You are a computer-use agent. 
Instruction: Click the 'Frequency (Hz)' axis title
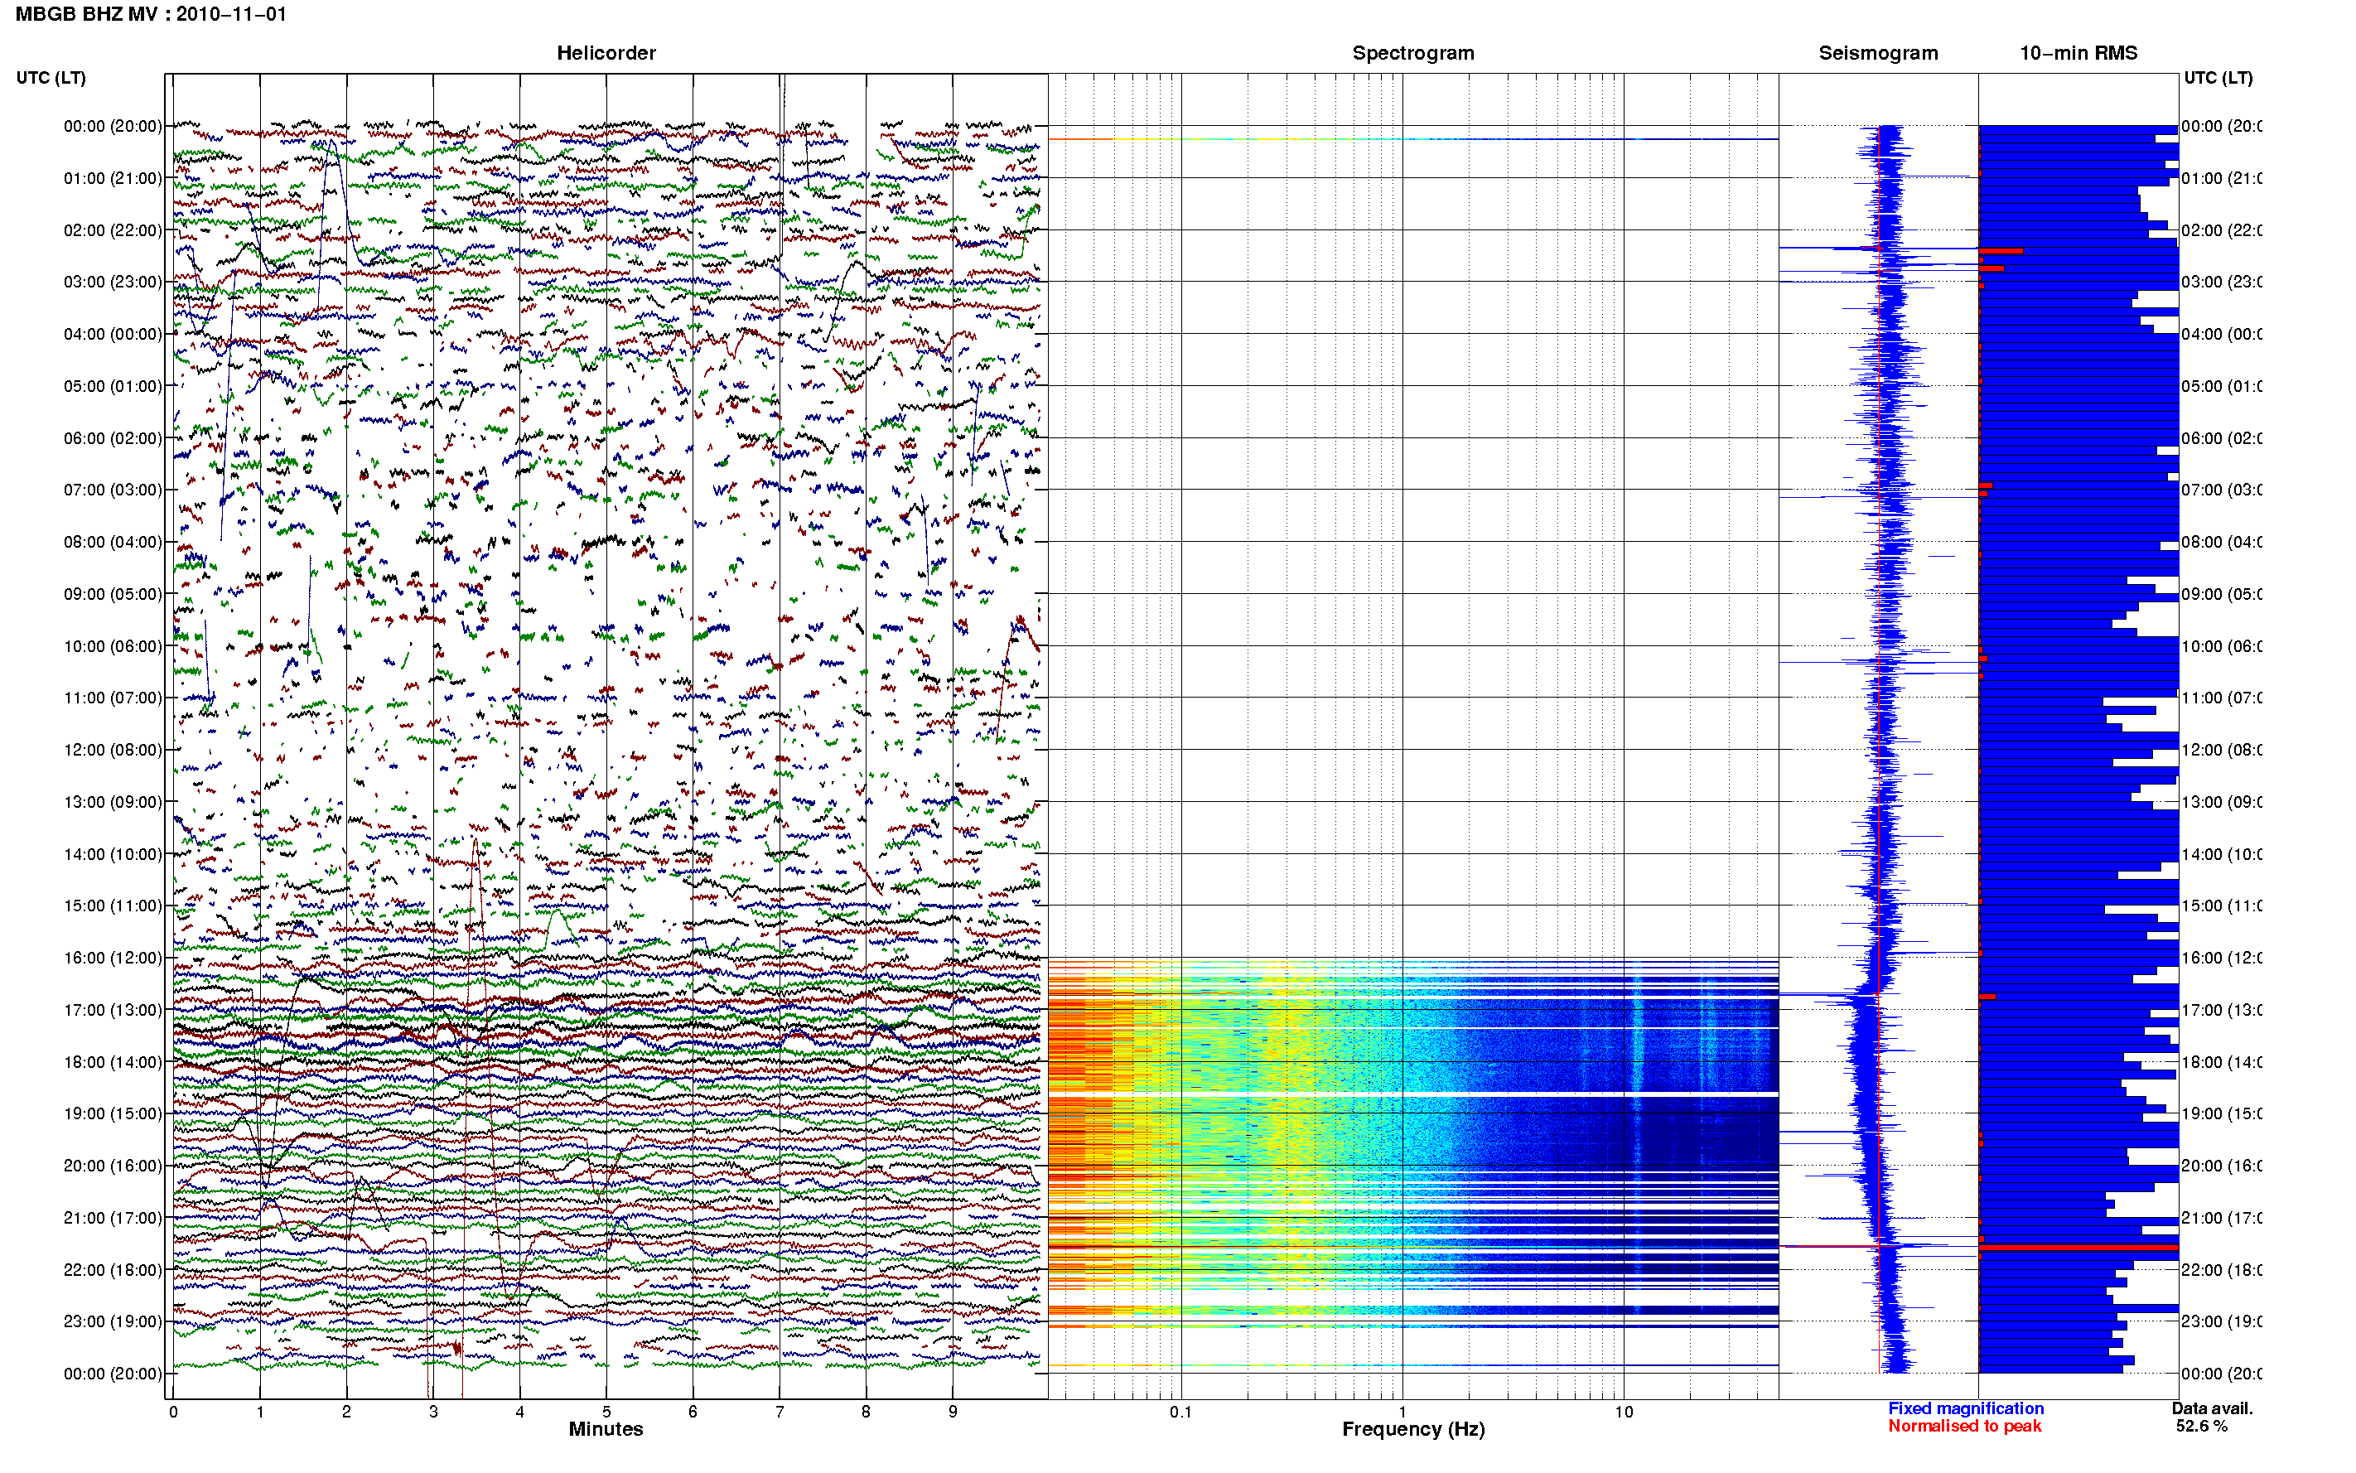coord(1413,1429)
